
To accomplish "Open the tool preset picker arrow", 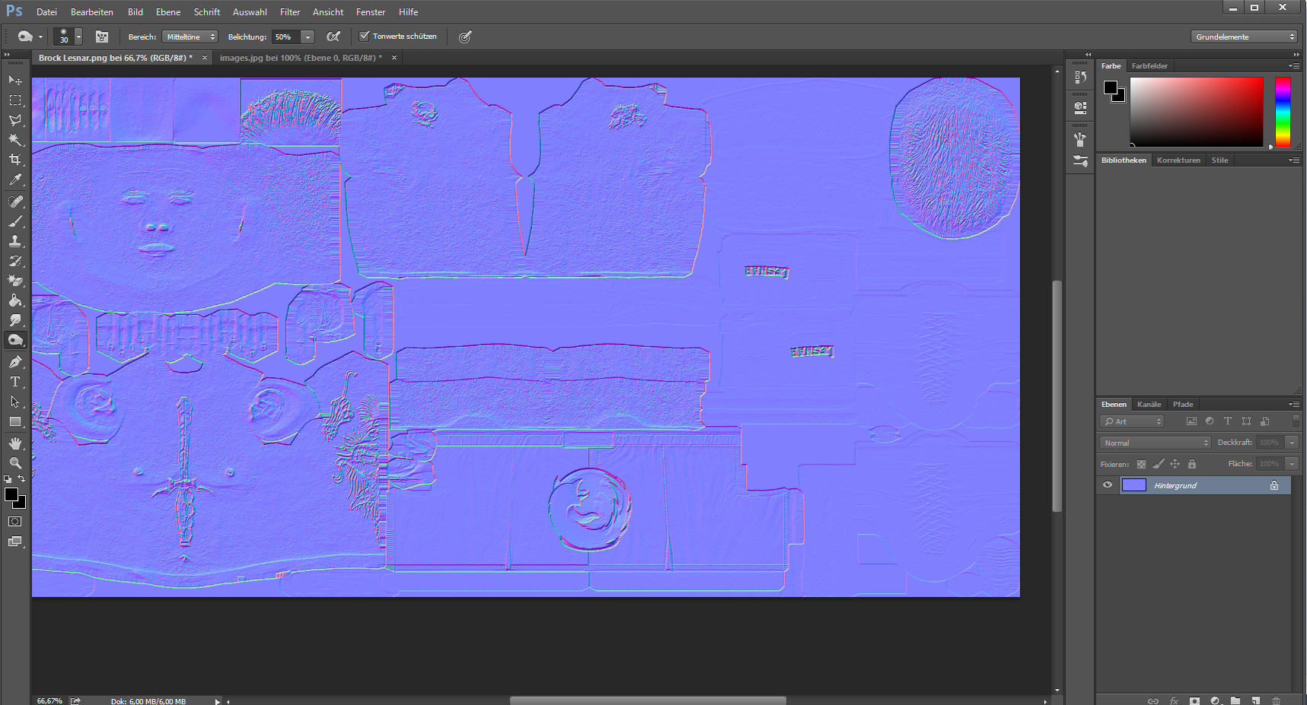I will click(x=40, y=37).
